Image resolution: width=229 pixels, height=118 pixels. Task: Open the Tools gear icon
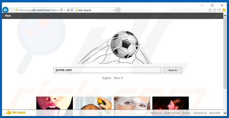(219, 10)
